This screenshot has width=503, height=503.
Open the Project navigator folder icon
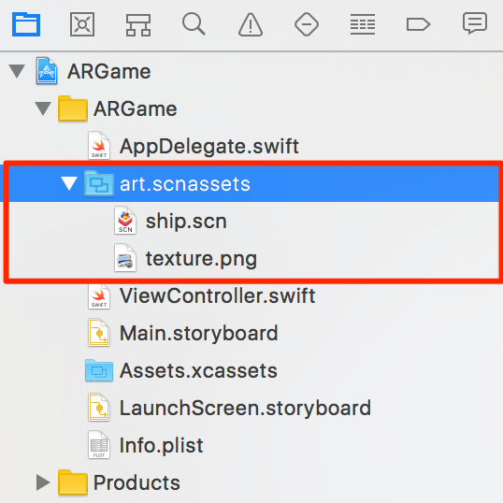click(26, 24)
